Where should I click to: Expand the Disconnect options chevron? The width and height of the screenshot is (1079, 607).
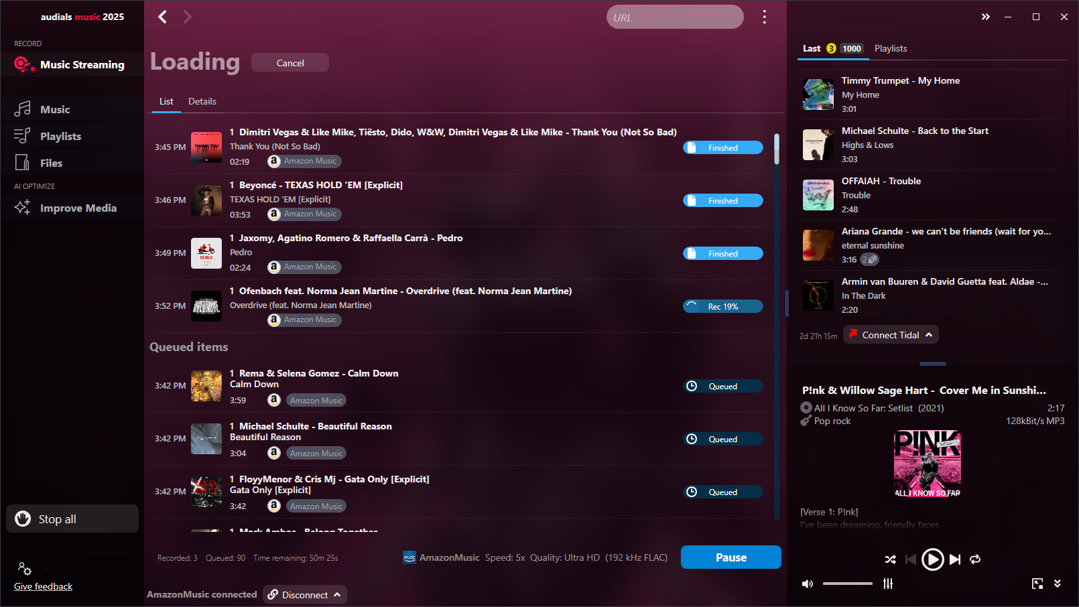pos(337,595)
